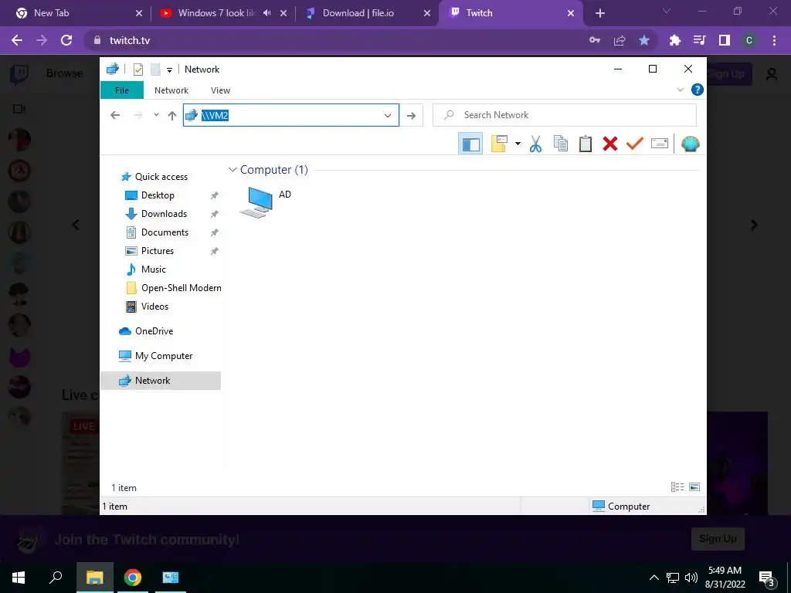Open Downloads in the navigation pane
Viewport: 791px width, 593px height.
[164, 214]
